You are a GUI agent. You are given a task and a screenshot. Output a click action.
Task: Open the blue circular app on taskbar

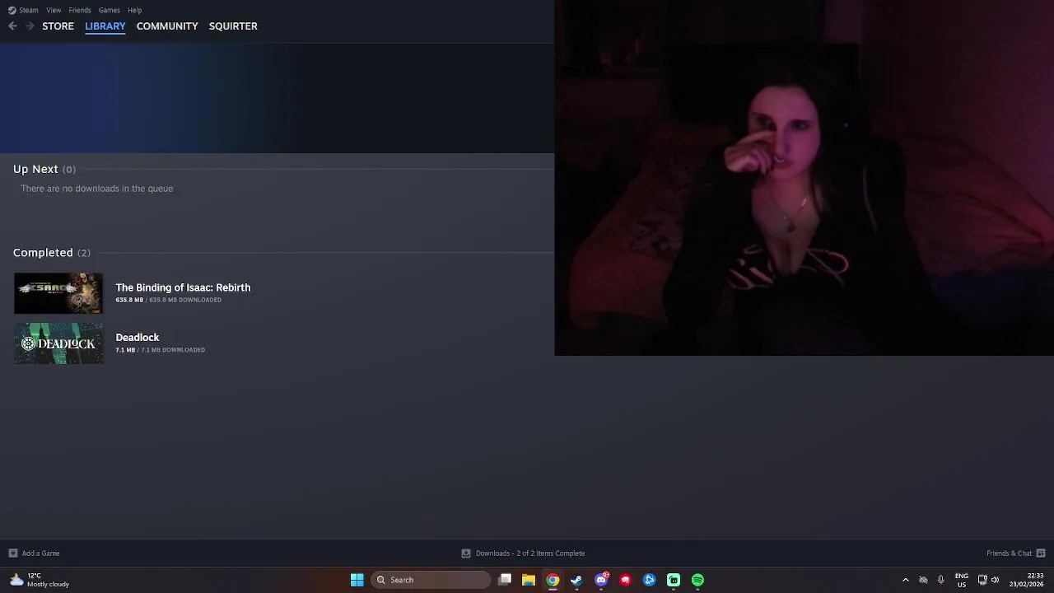650,580
